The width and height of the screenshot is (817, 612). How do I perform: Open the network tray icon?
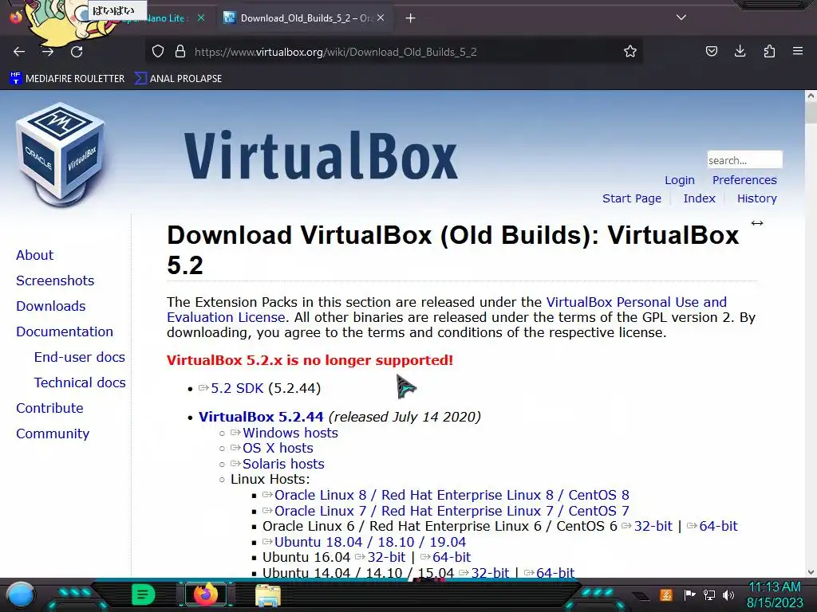click(x=709, y=594)
